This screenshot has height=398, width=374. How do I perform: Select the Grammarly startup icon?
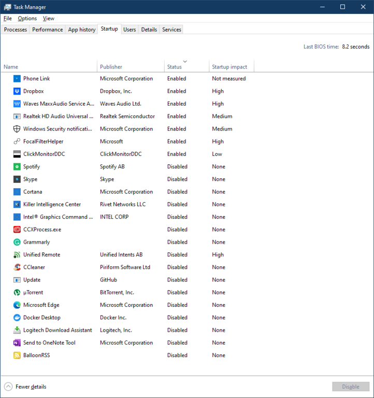(x=17, y=242)
